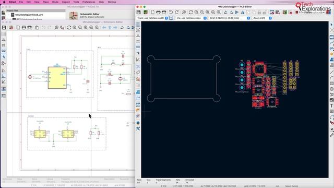Screen dimensions: 334x188
Task: Update PCB from schematic icon
Action: coord(285,13)
